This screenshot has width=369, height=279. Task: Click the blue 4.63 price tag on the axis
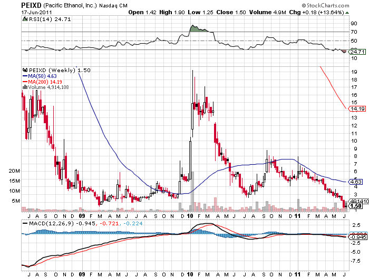[x=356, y=182]
